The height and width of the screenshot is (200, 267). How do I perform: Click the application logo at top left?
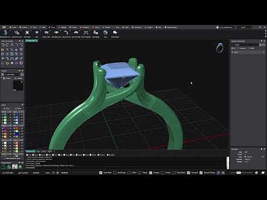click(4, 27)
